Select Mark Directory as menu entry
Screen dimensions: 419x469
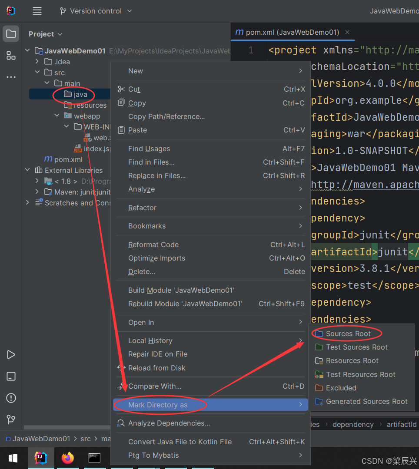210,405
